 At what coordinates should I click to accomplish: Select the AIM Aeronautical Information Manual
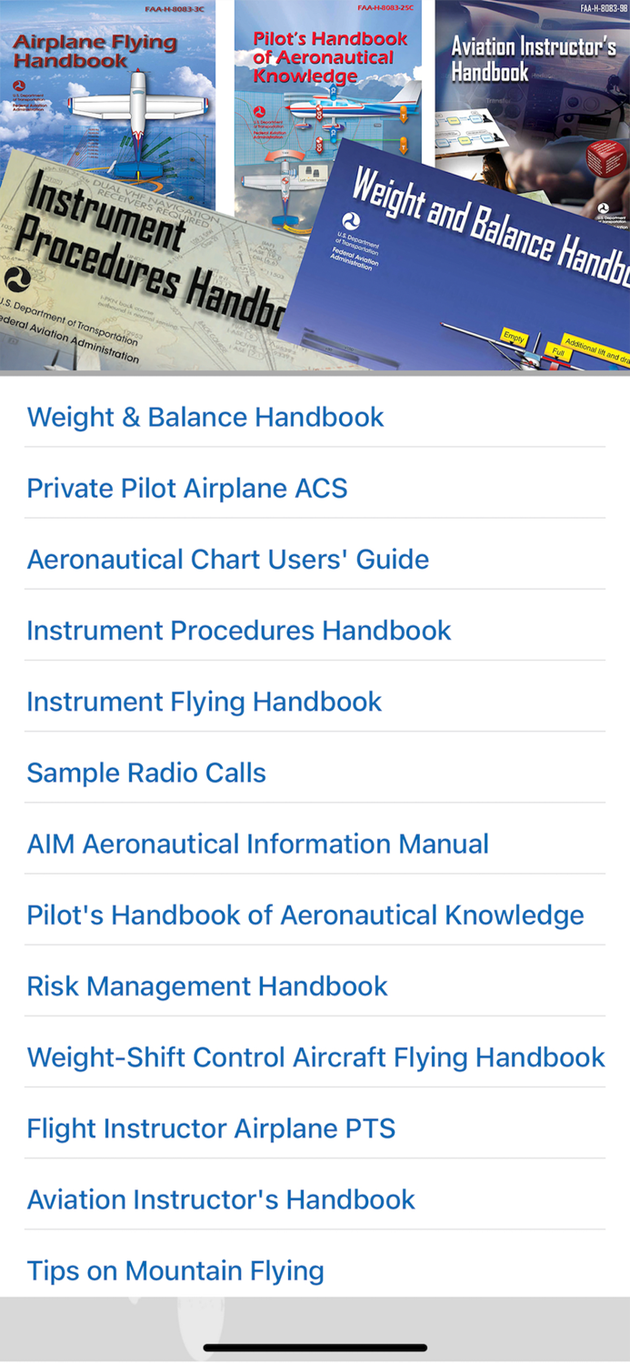tap(258, 844)
